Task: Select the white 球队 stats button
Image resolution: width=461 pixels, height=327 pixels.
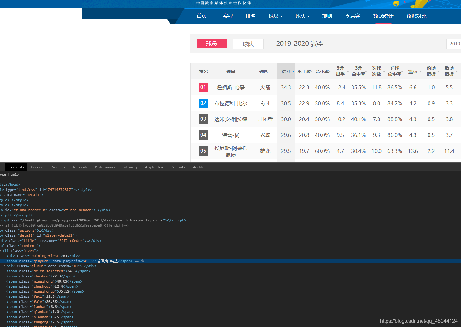Action: (248, 44)
